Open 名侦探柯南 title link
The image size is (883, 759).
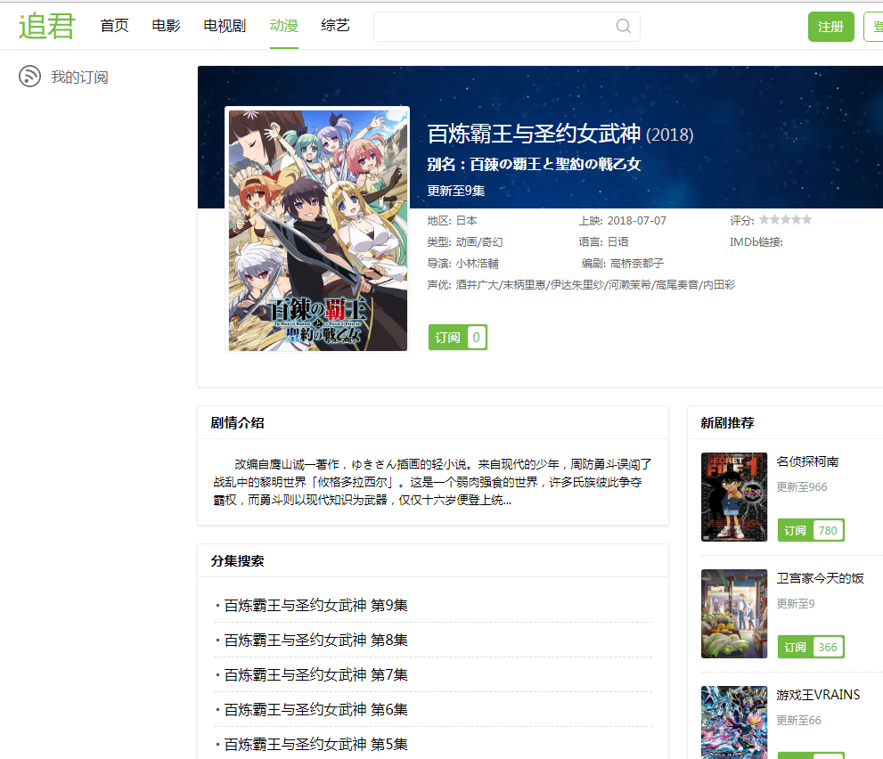coord(807,461)
